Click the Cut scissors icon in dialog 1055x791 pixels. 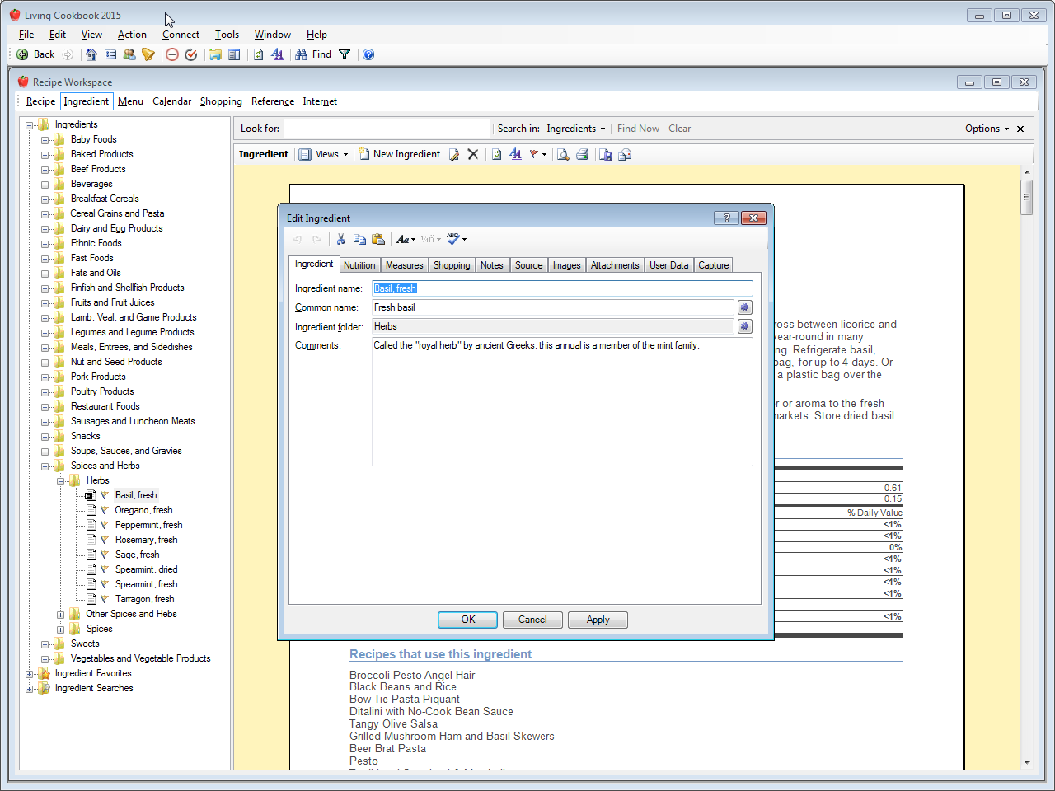point(340,239)
